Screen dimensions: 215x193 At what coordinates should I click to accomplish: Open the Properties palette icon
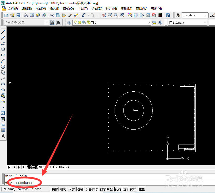point(130,15)
